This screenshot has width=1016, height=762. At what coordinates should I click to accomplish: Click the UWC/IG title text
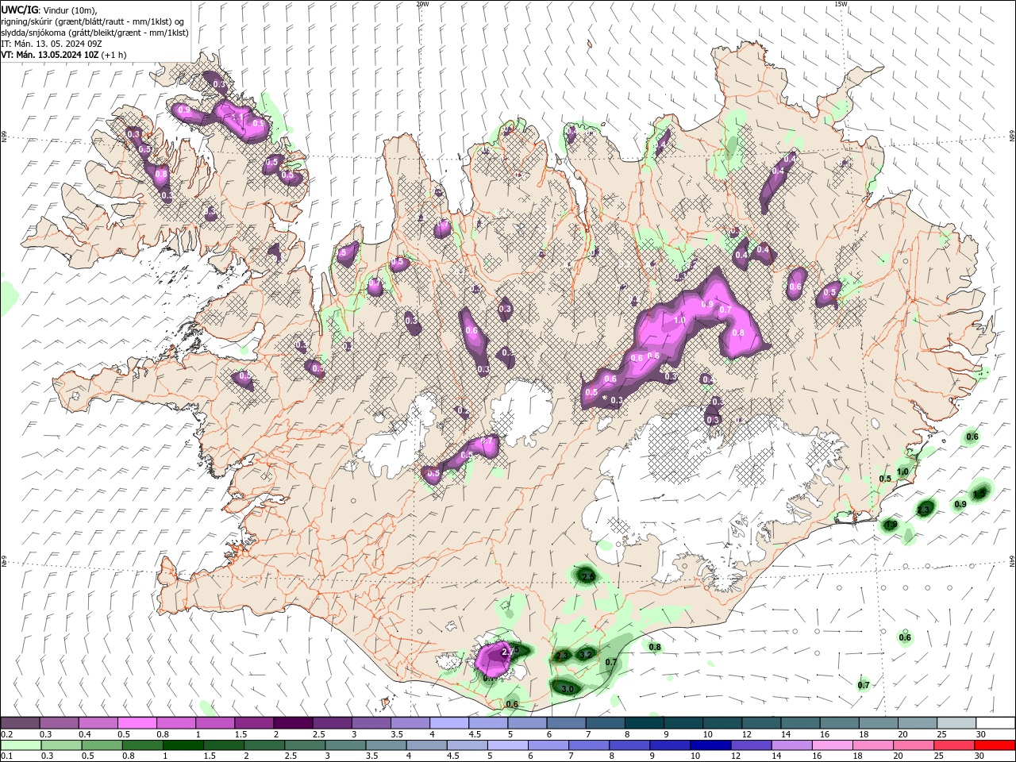click(x=19, y=10)
